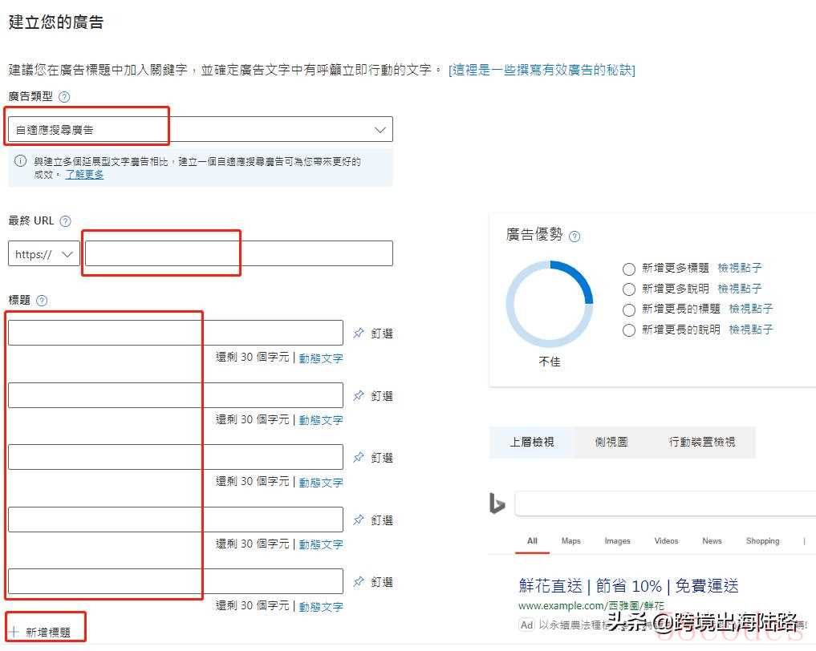Open the 了解更多 link
816x651 pixels.
click(84, 174)
